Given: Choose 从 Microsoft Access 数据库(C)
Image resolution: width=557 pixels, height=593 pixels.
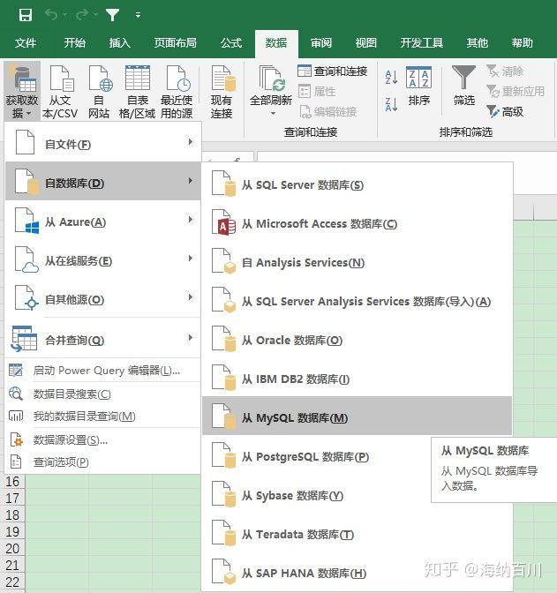Looking at the screenshot, I should pos(357,223).
